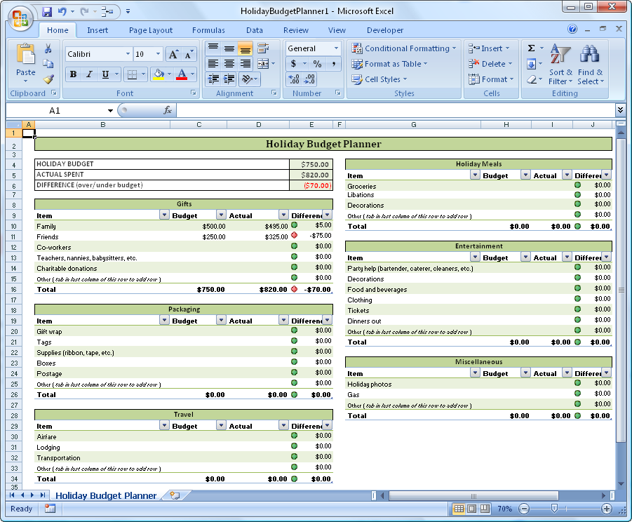
Task: Toggle Italic formatting
Action: tap(89, 74)
